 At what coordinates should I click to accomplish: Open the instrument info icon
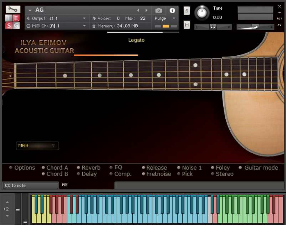point(172,11)
